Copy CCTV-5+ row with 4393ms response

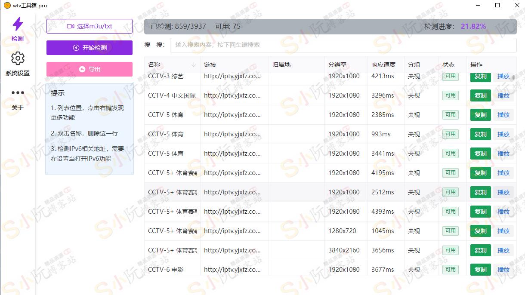tap(480, 212)
